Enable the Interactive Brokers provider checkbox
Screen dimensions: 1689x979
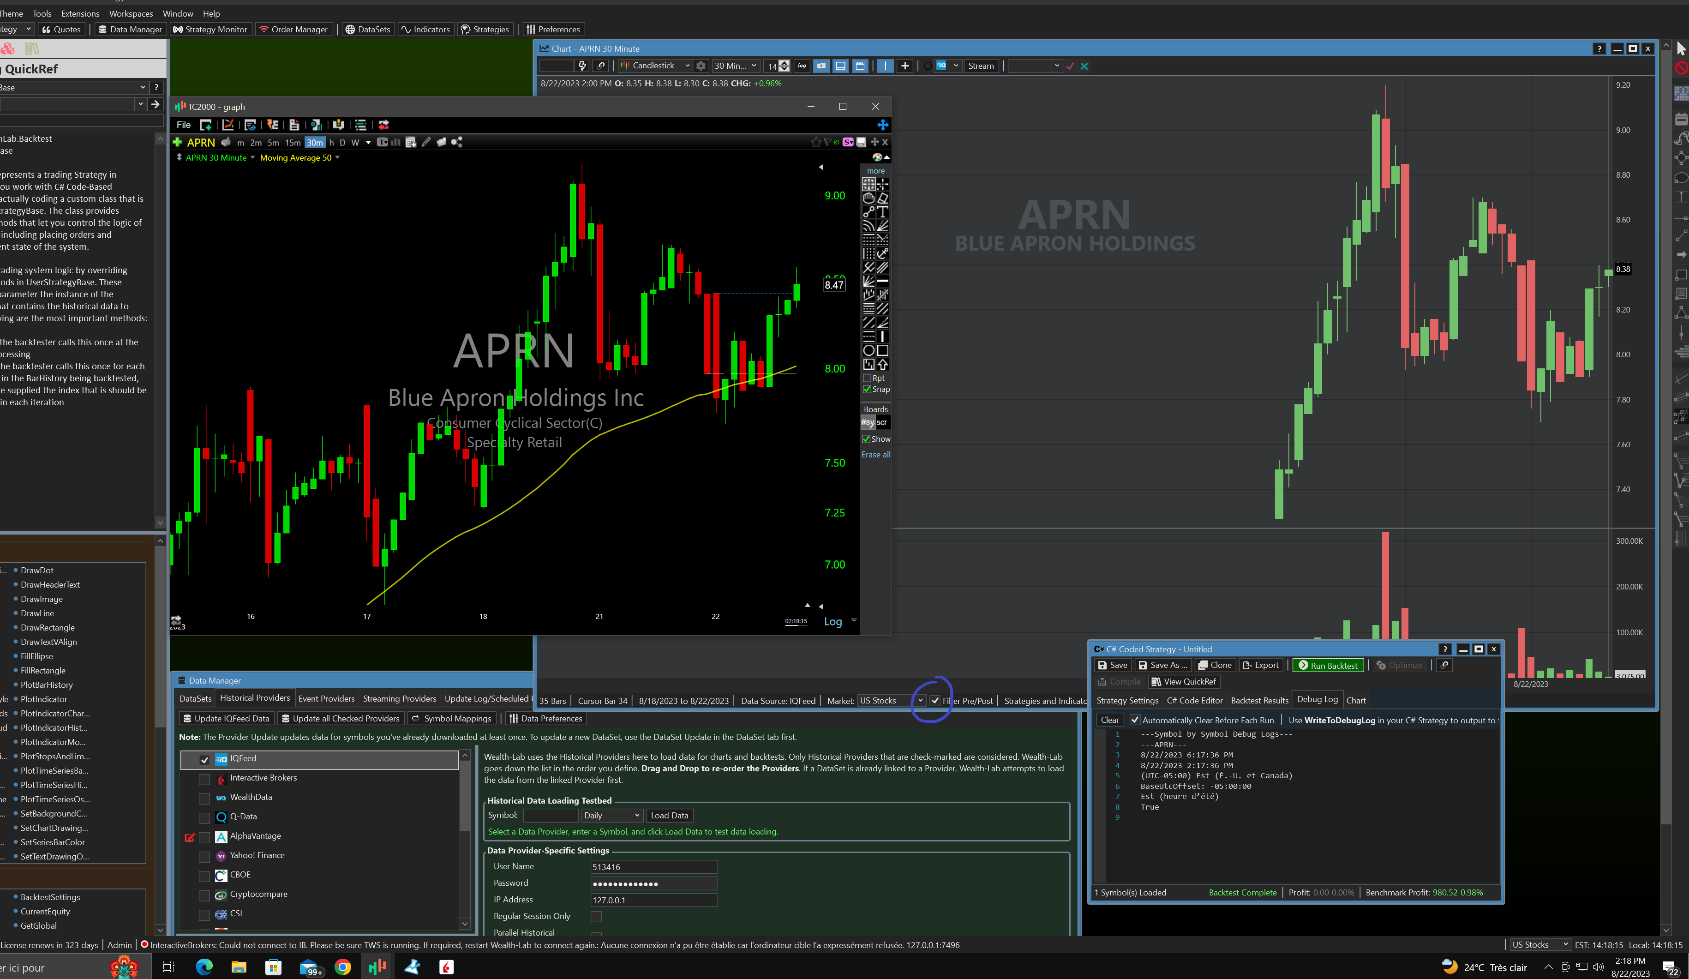[x=204, y=779]
